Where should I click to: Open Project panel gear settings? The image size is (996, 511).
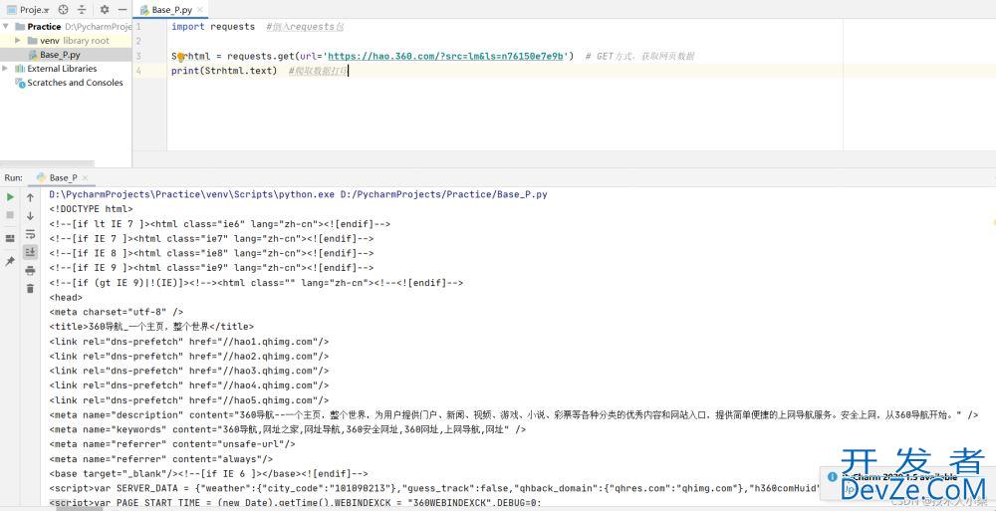(105, 10)
